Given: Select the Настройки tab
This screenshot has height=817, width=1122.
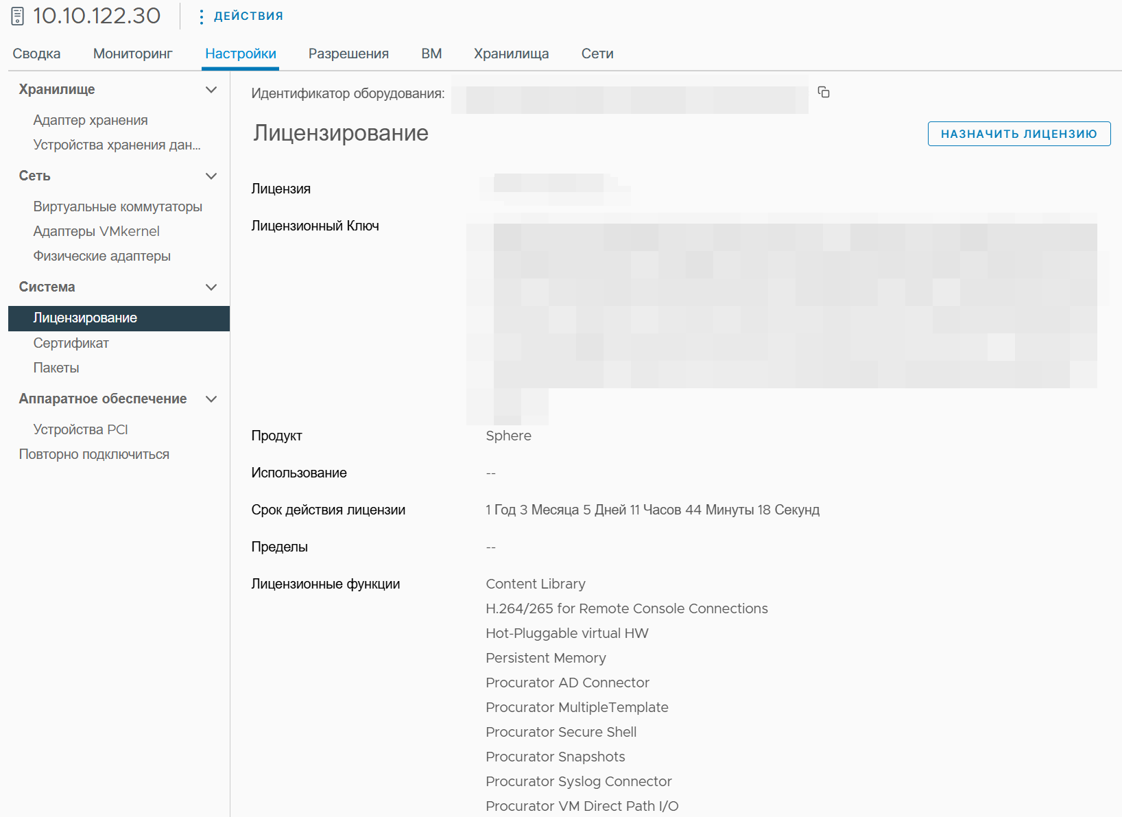Looking at the screenshot, I should point(241,54).
